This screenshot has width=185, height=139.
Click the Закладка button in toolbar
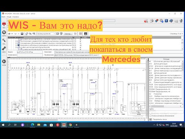pos(68,34)
